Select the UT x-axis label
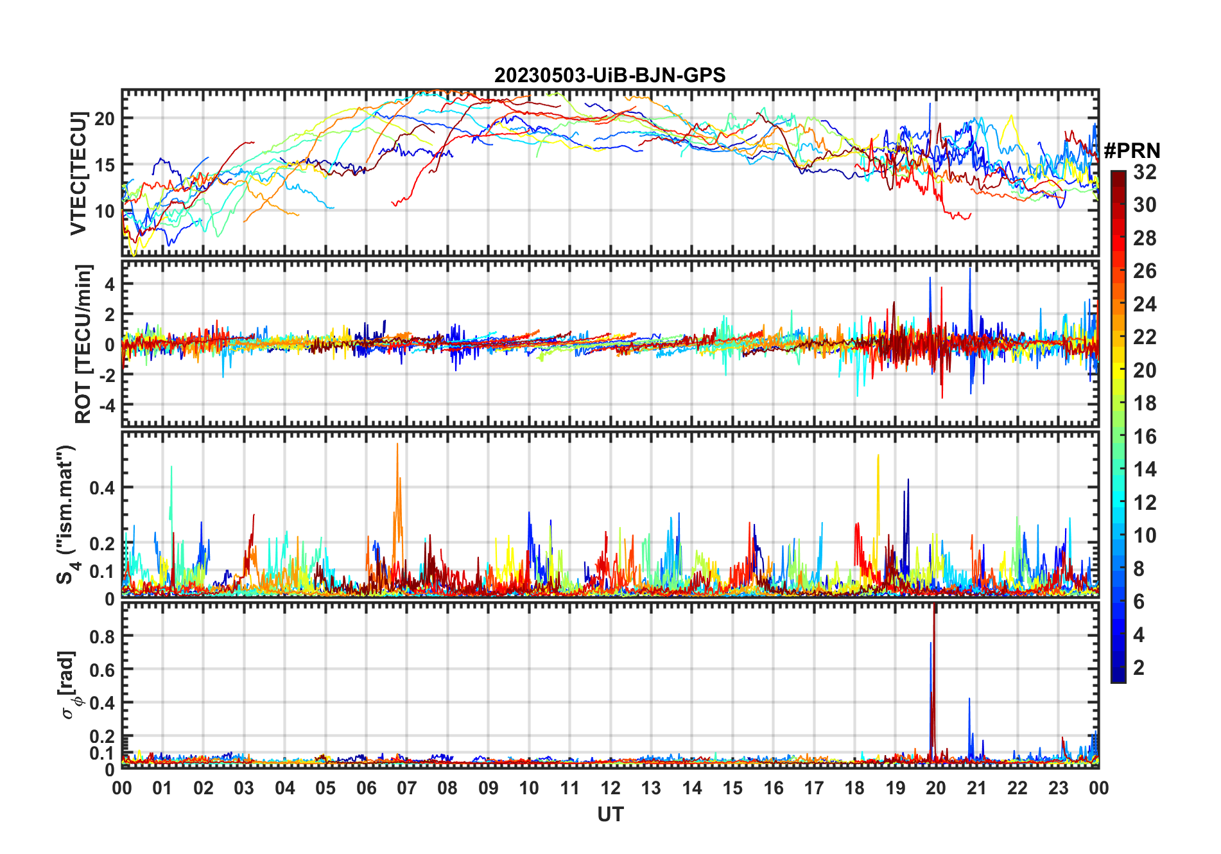Screen dimensions: 1221x854 610,814
